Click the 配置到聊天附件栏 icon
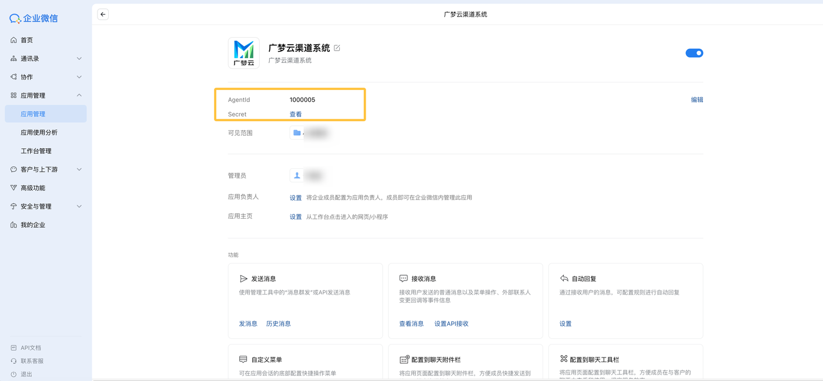The height and width of the screenshot is (381, 823). click(404, 359)
